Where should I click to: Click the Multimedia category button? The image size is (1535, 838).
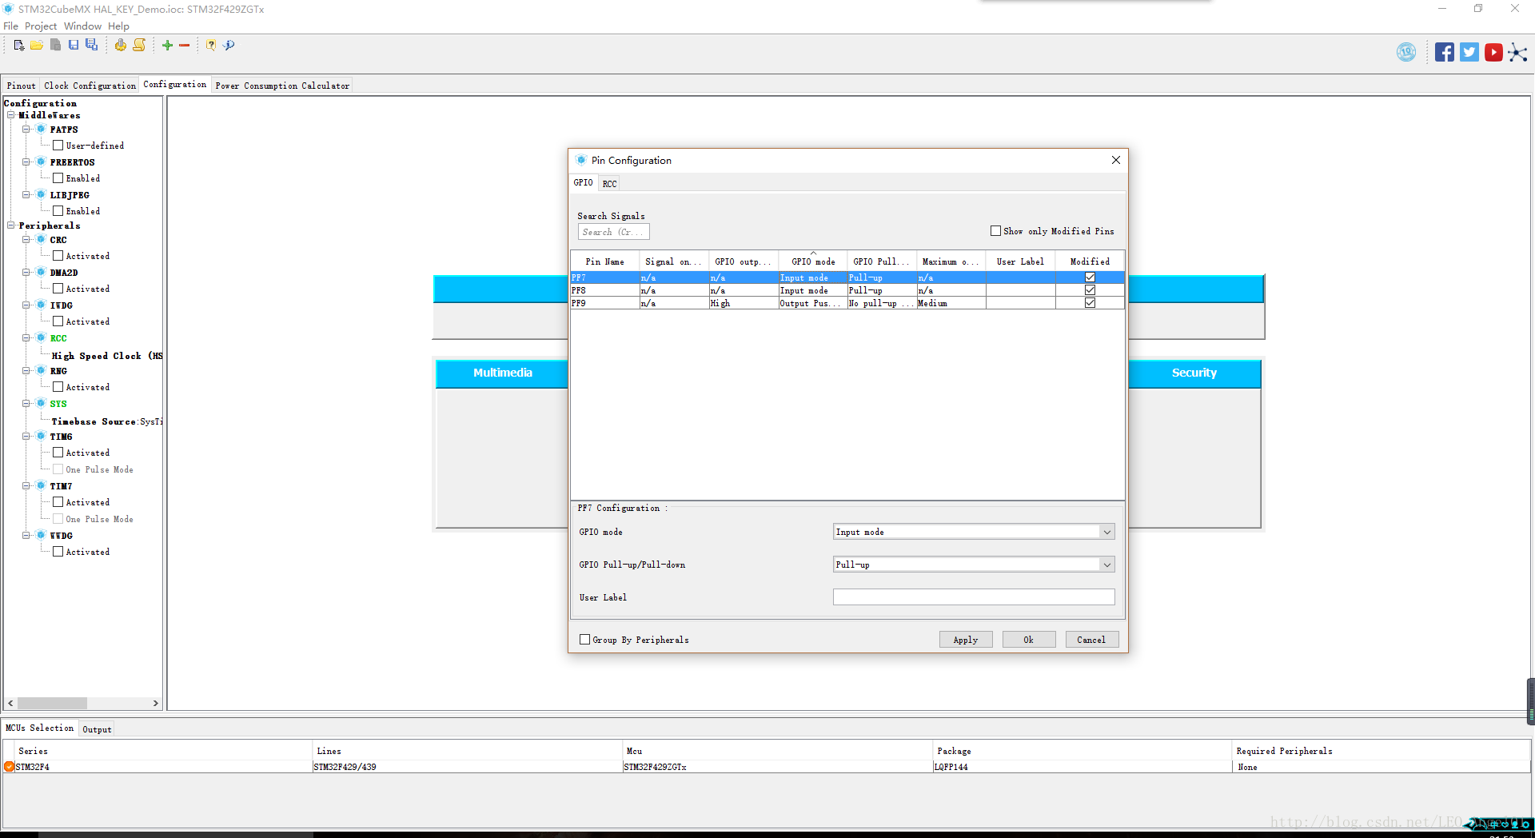[x=502, y=373]
